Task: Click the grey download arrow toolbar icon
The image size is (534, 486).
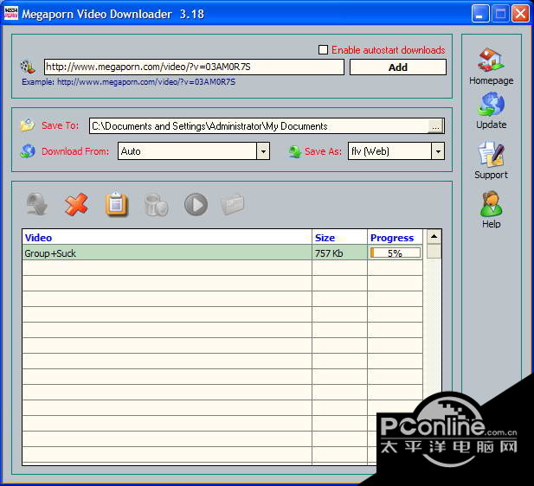Action: point(36,204)
